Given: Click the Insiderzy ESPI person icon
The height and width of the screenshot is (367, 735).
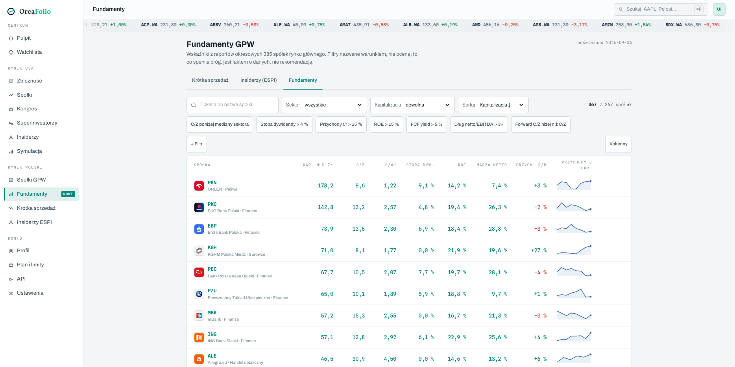Looking at the screenshot, I should pos(11,222).
